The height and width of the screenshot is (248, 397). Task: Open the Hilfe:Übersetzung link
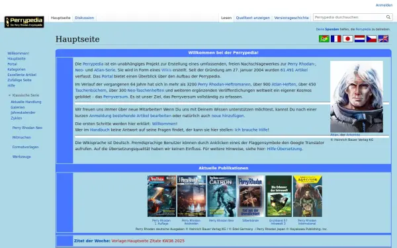[285, 149]
